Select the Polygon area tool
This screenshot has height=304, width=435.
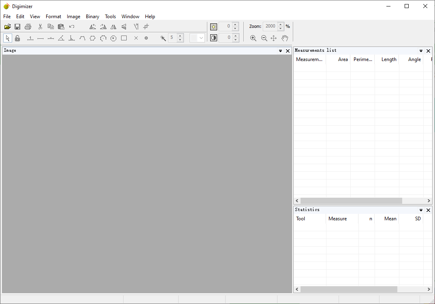93,38
